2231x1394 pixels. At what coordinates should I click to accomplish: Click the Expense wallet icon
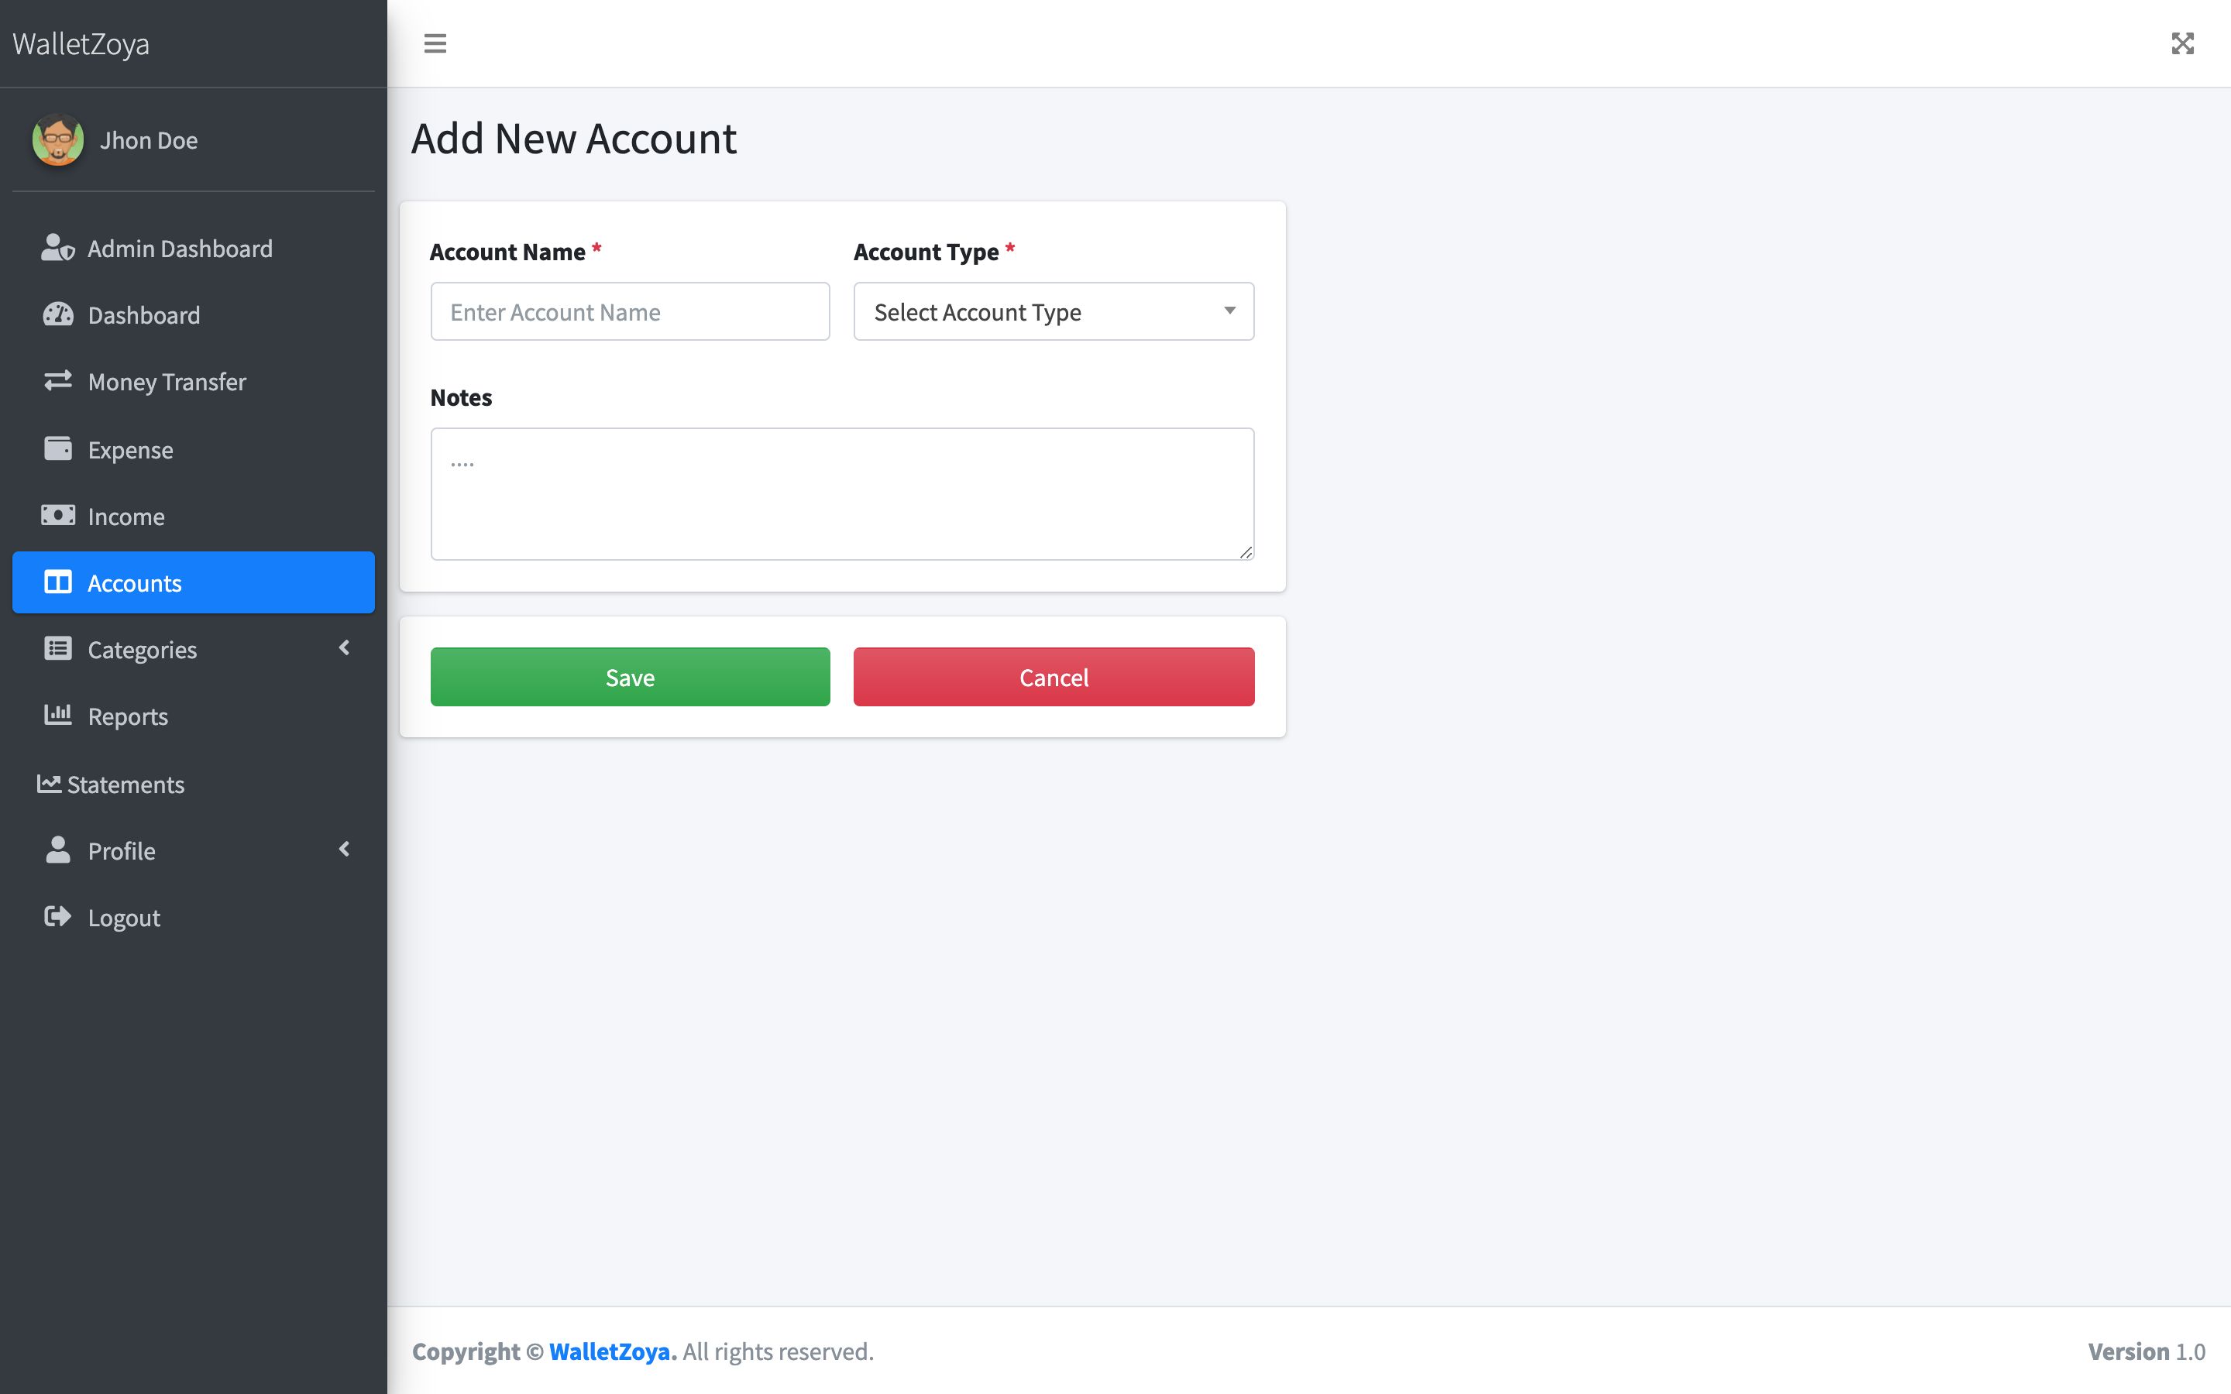click(x=58, y=449)
